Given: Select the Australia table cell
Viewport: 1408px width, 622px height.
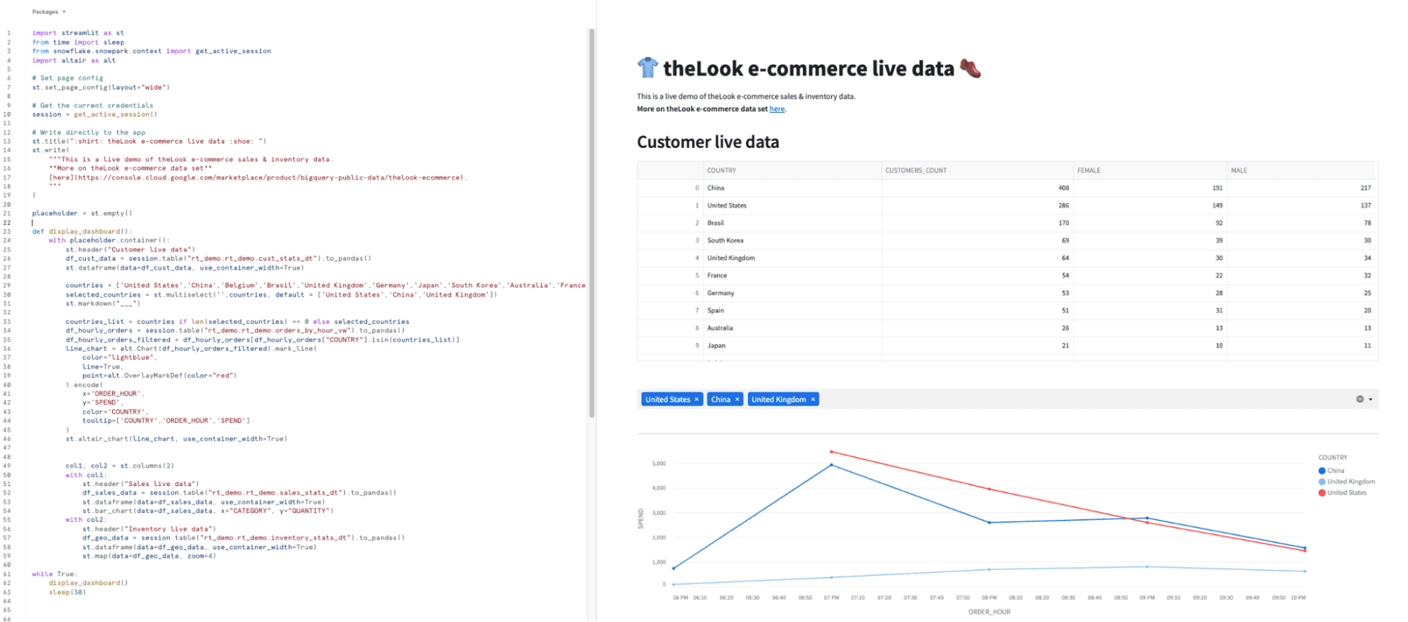Looking at the screenshot, I should tap(793, 328).
